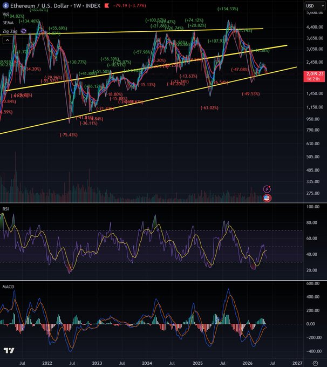Image resolution: width=327 pixels, height=367 pixels.
Task: Click the (-47.08%) zig zag label
Action: (x=240, y=70)
